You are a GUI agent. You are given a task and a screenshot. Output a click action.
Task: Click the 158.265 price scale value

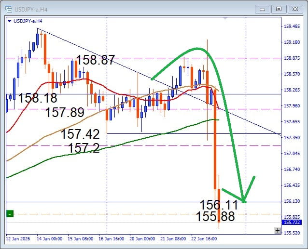292,90
